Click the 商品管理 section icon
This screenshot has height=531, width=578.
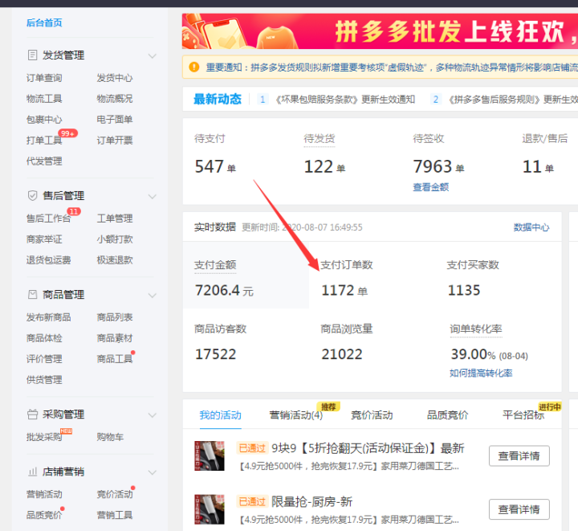32,294
